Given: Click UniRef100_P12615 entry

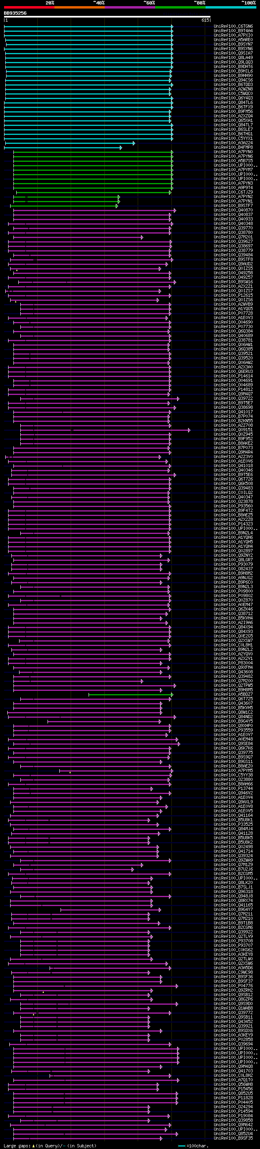Looking at the screenshot, I should click(233, 295).
